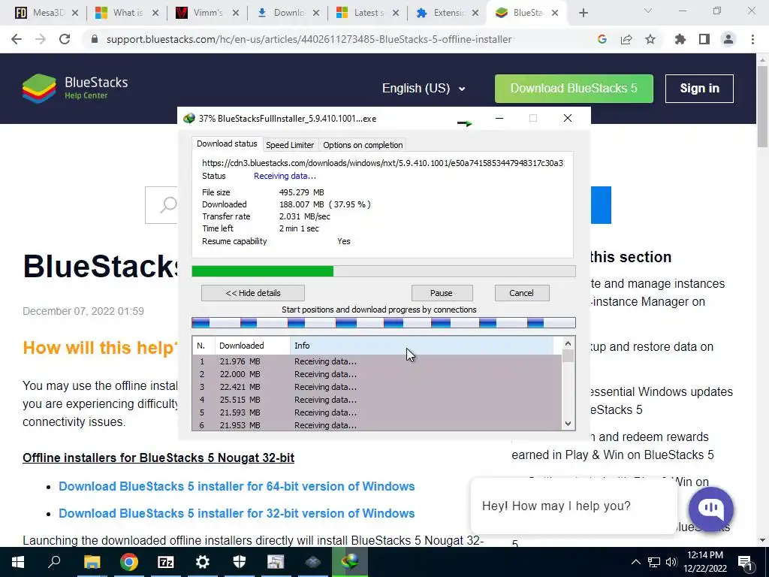Click the Info column header

(422, 346)
